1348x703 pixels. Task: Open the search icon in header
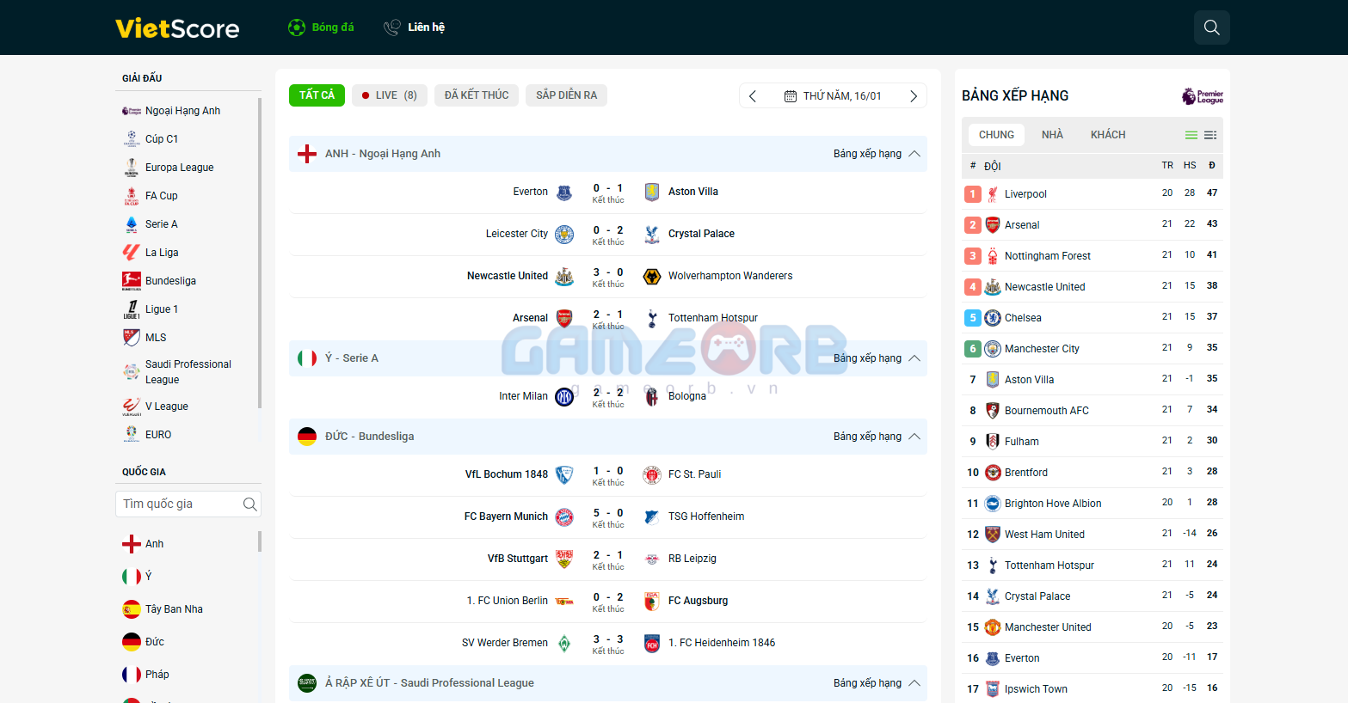coord(1211,28)
